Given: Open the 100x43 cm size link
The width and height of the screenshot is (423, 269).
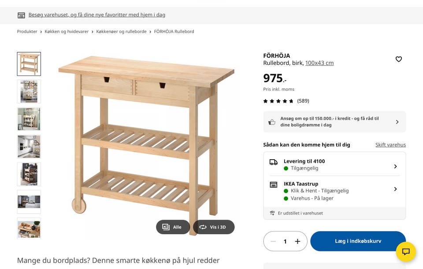Looking at the screenshot, I should tap(319, 63).
